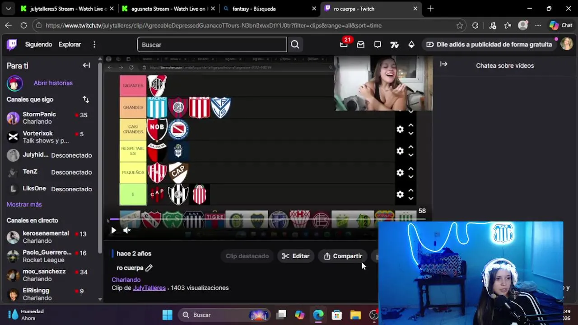Image resolution: width=578 pixels, height=325 pixels.
Task: Expand the chat panel with the arrow
Action: coord(443,64)
